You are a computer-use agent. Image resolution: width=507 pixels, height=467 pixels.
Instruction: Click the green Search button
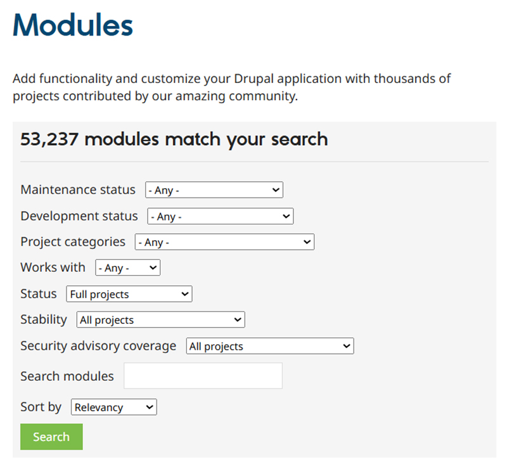[x=51, y=437]
